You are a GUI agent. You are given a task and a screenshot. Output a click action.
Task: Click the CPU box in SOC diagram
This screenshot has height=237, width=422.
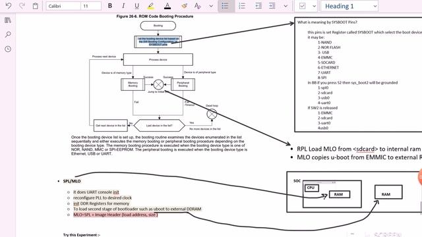(311, 188)
